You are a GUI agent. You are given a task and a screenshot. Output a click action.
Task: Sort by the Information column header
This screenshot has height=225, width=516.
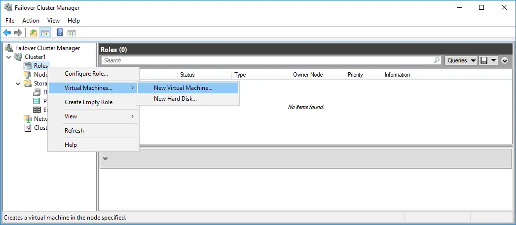(x=447, y=75)
